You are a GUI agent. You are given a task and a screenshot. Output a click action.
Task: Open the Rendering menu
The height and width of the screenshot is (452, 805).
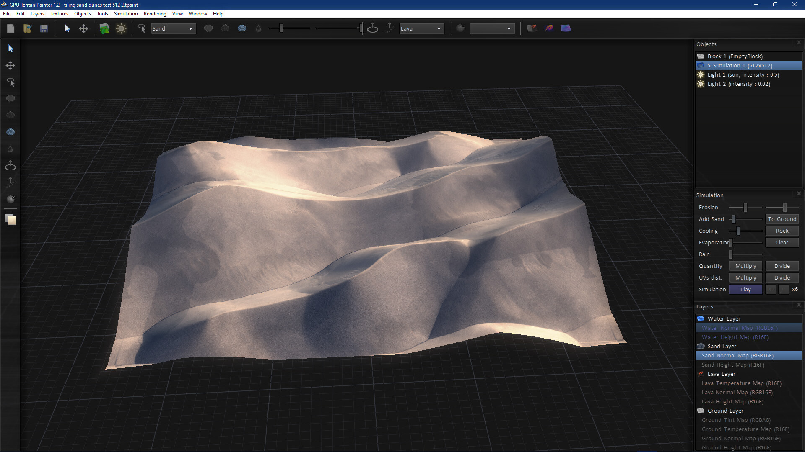[155, 13]
